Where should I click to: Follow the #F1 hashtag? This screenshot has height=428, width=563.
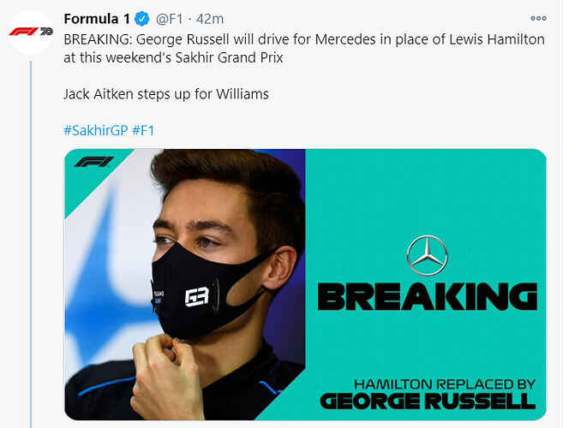[143, 130]
